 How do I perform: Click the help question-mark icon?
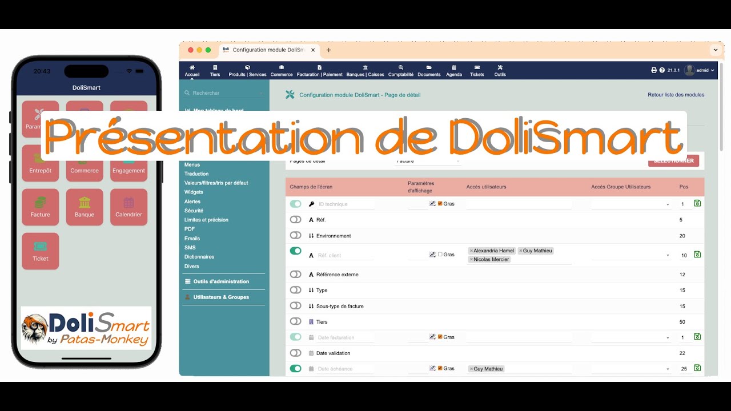662,70
